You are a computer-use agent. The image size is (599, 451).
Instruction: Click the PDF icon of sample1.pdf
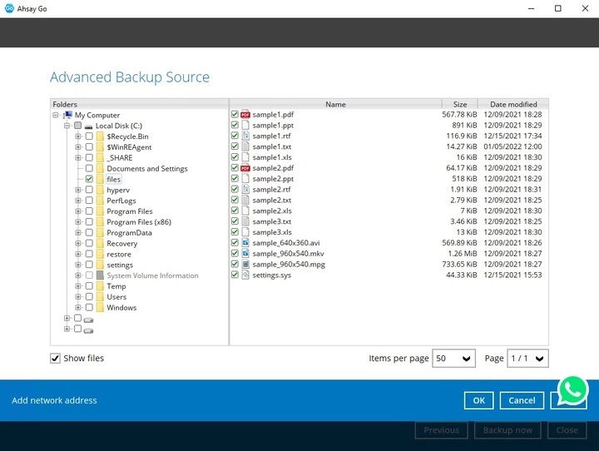pos(245,114)
